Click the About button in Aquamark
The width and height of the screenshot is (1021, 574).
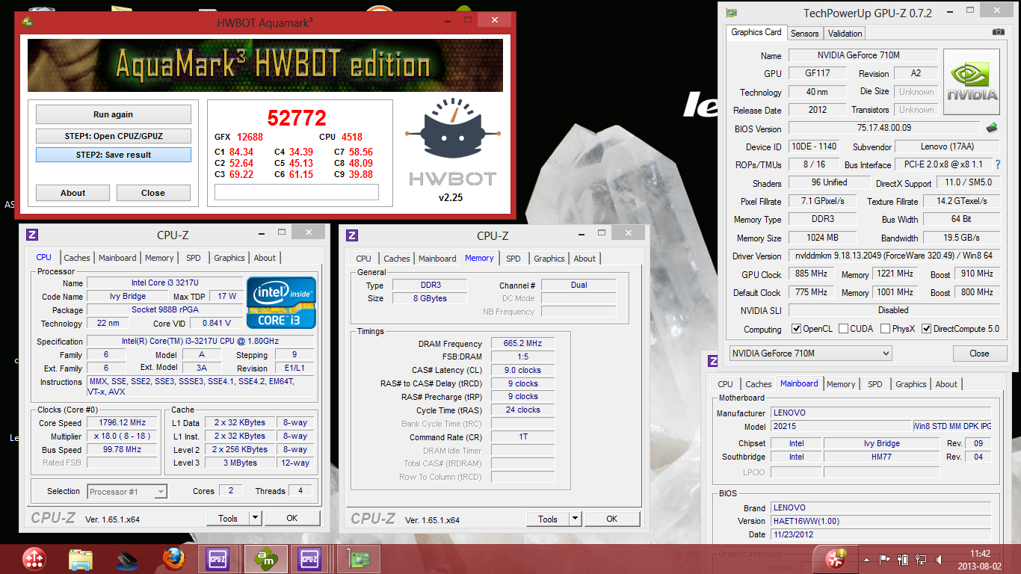[x=73, y=193]
